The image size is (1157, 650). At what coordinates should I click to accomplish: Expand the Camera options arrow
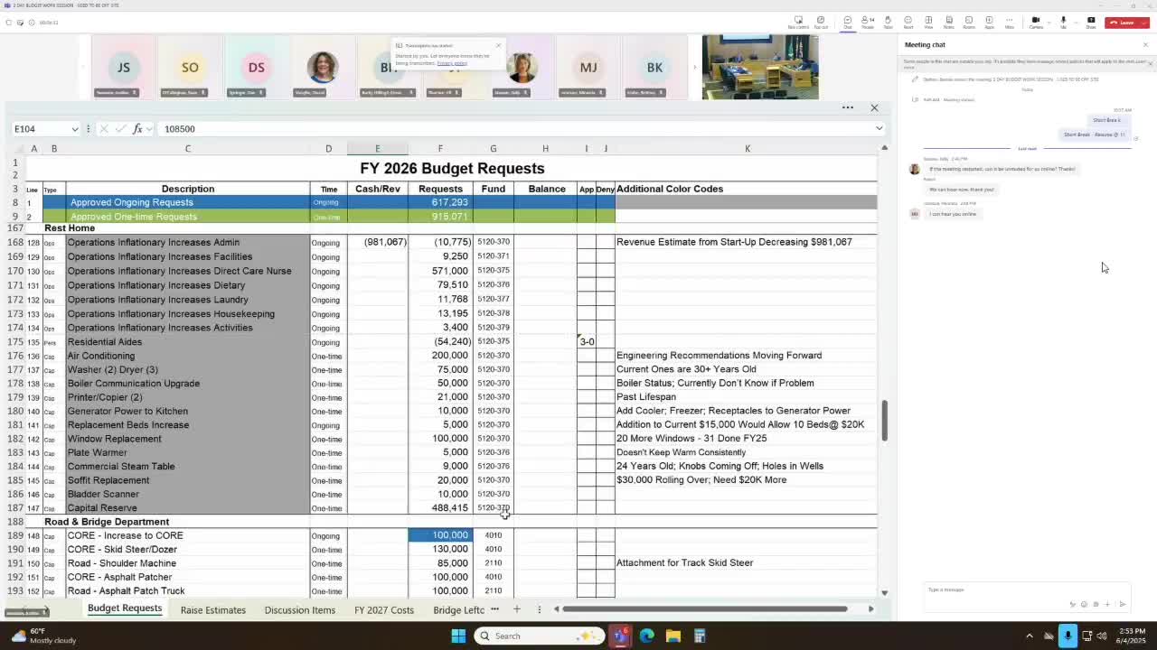pos(1048,22)
